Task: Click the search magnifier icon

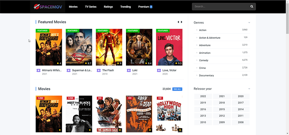Action: tap(252, 7)
